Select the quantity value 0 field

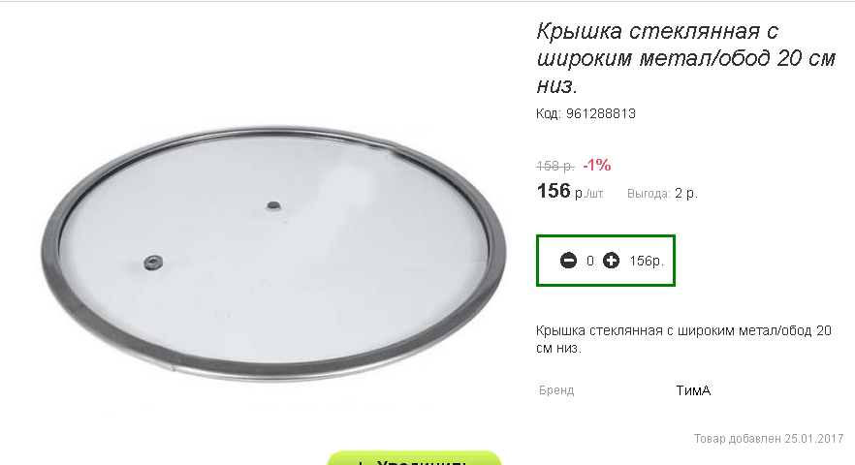coord(590,262)
